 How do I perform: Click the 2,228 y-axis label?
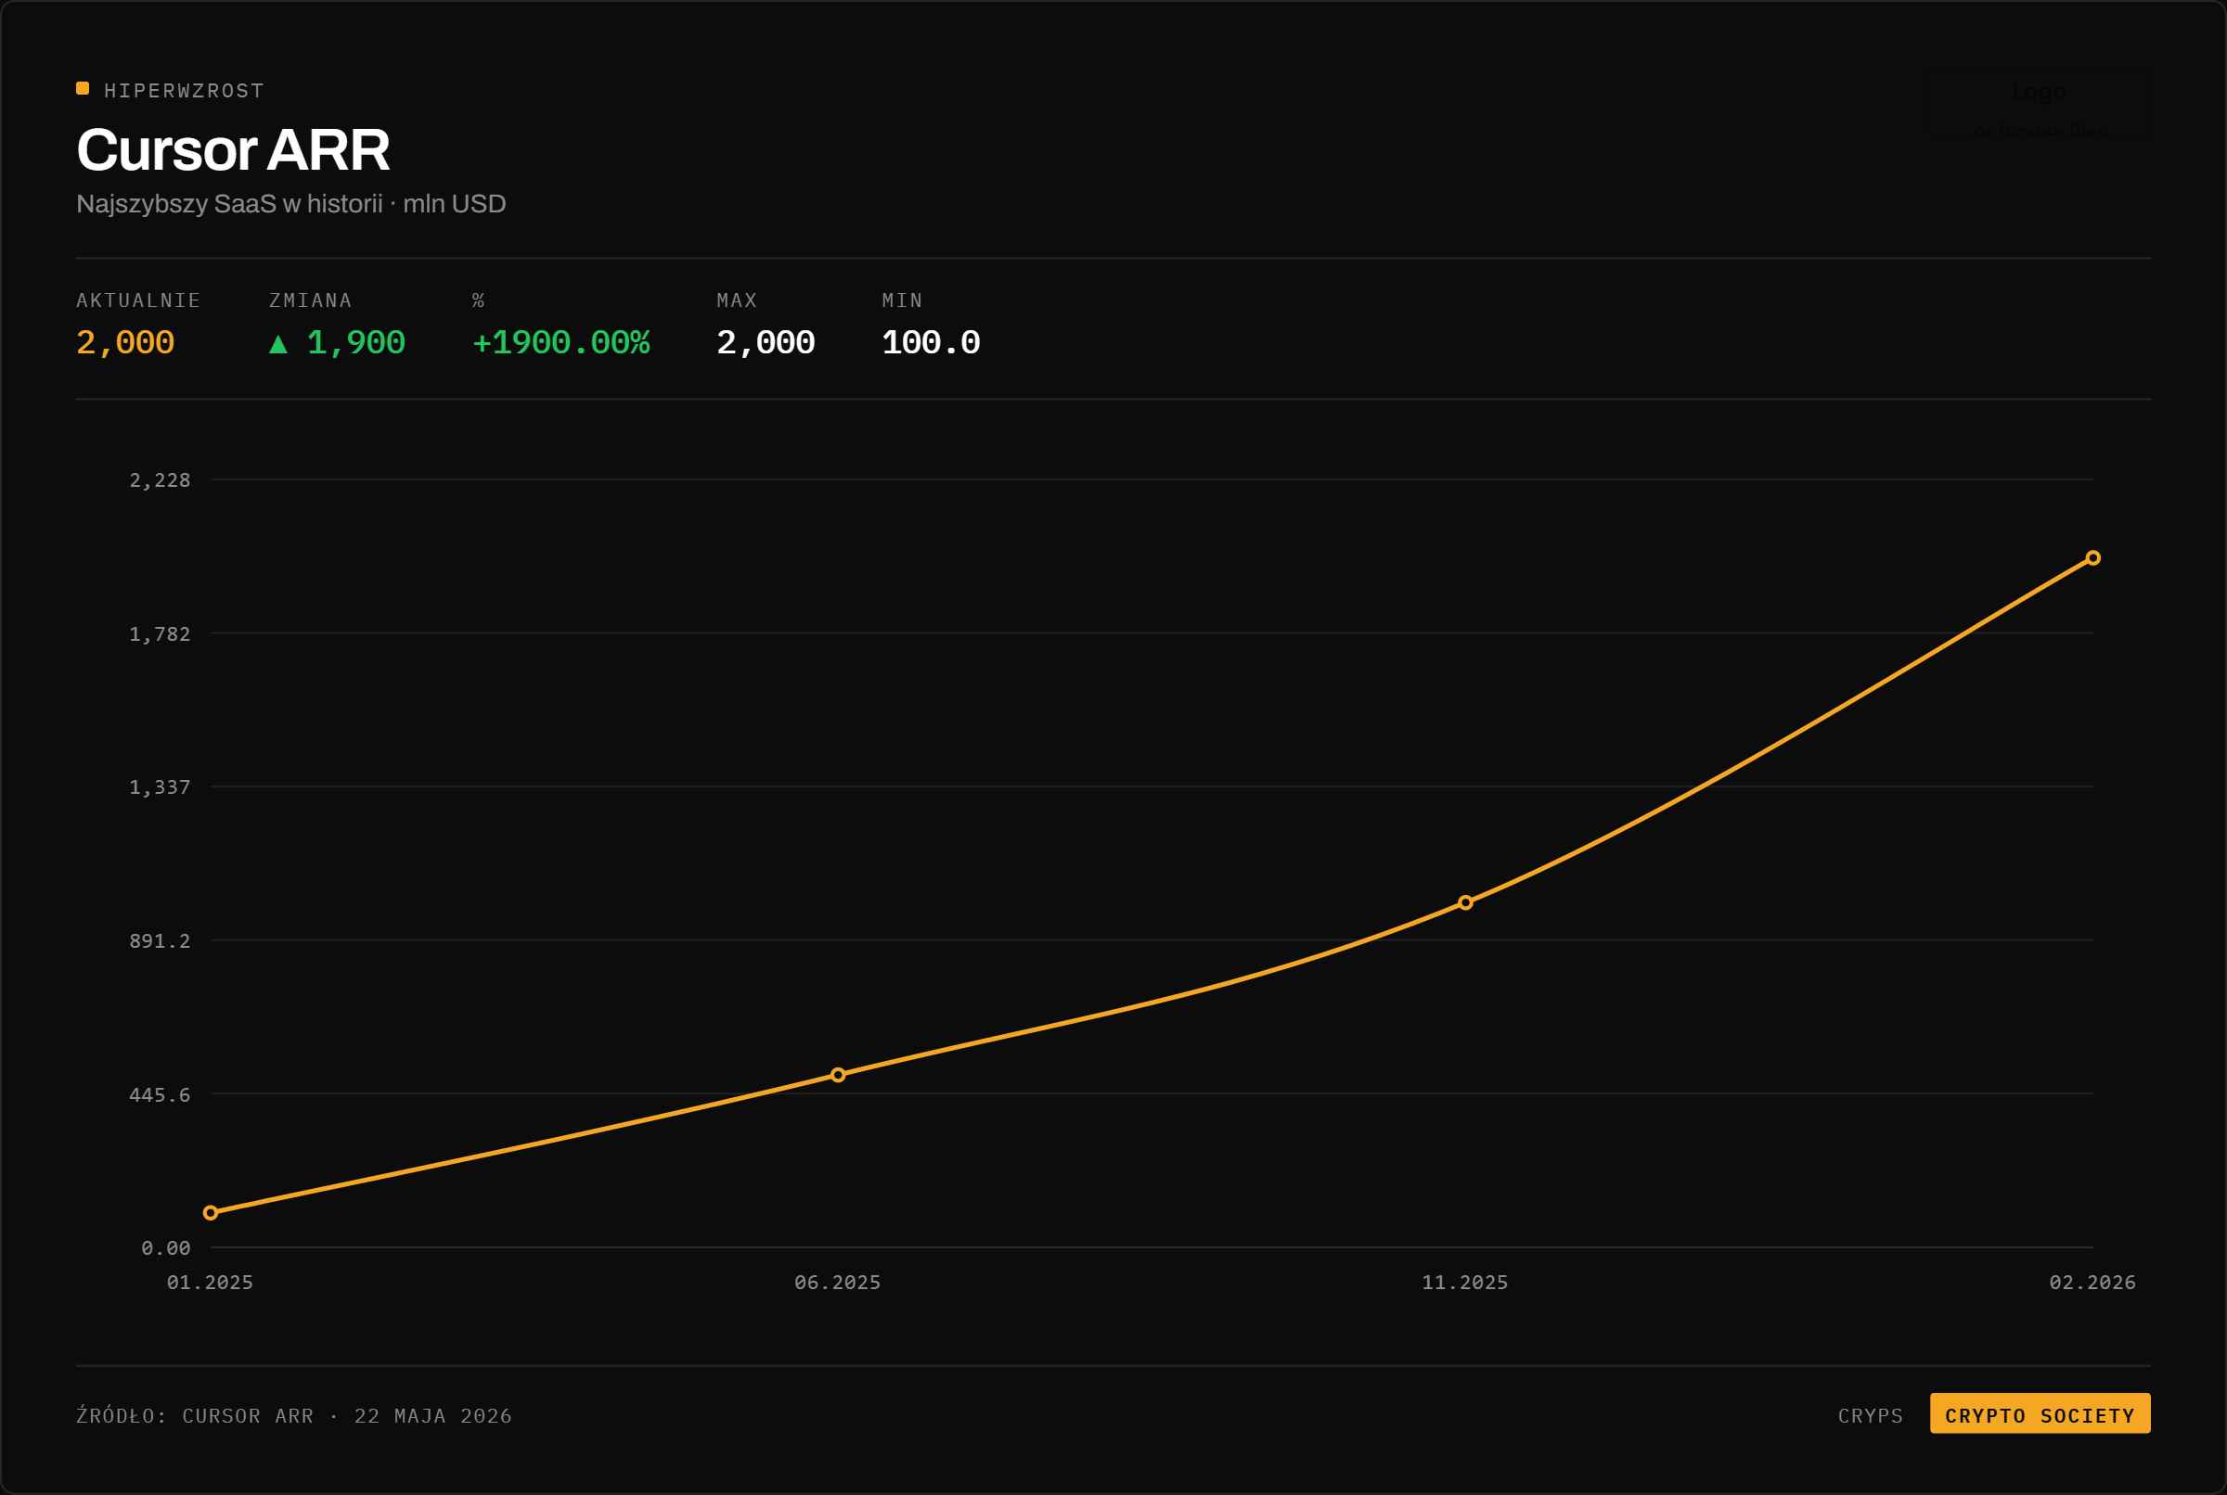pyautogui.click(x=161, y=479)
